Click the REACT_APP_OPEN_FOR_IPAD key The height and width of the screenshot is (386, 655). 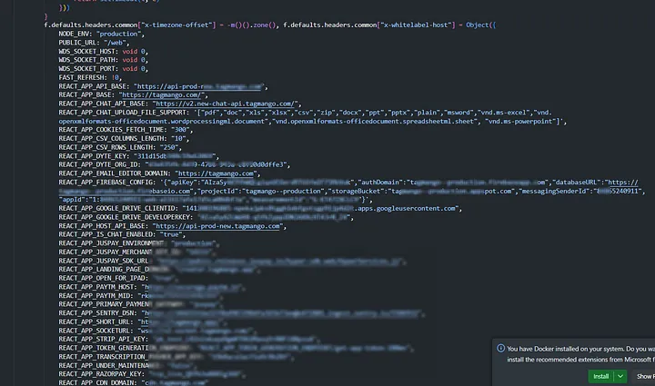(102, 278)
